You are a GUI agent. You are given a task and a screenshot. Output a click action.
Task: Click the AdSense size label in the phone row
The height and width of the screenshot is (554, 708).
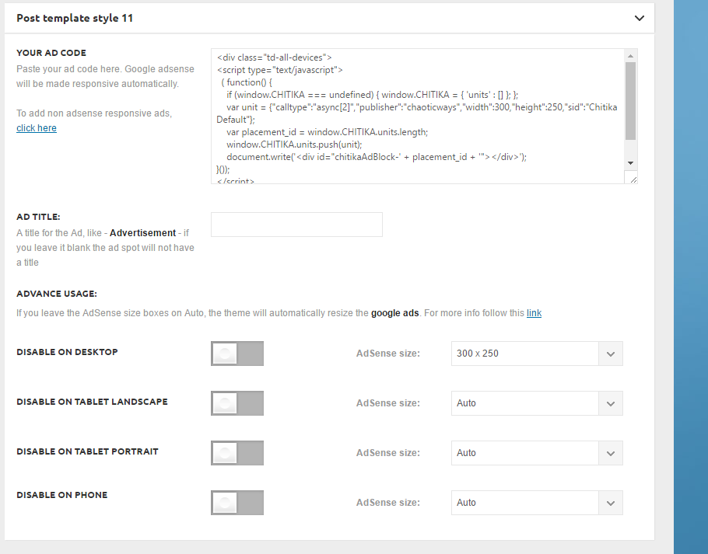tap(388, 503)
